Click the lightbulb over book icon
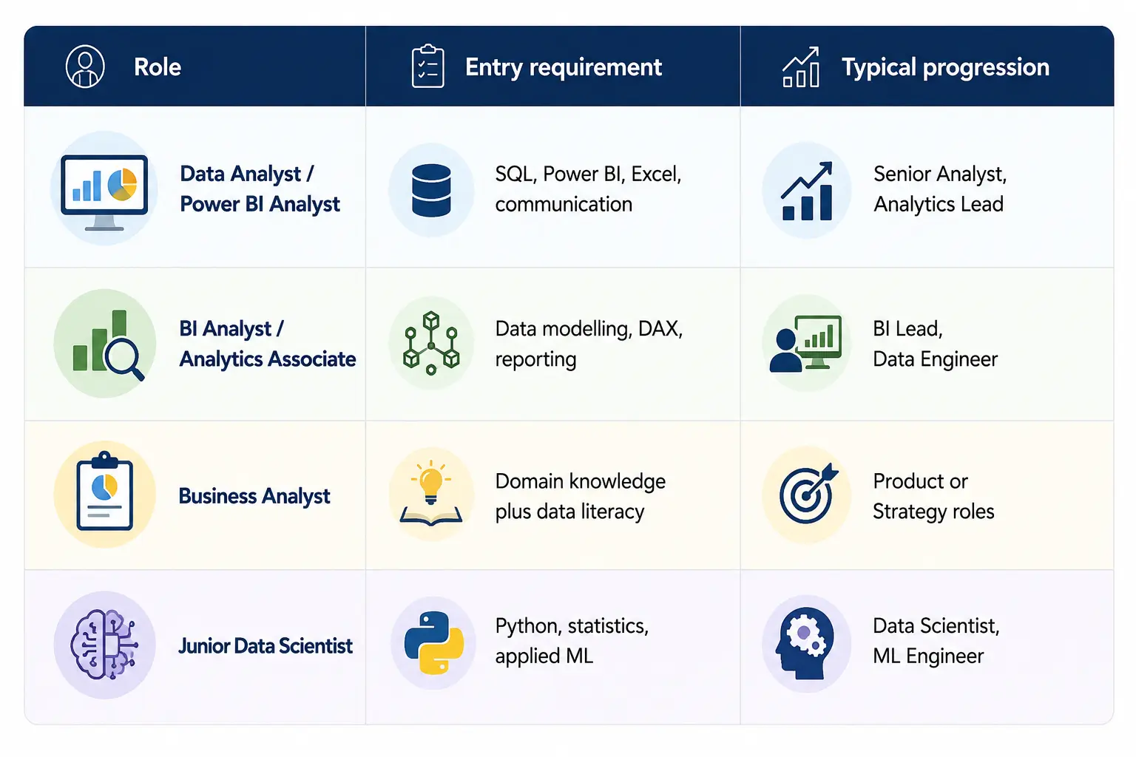1136x757 pixels. [x=431, y=493]
